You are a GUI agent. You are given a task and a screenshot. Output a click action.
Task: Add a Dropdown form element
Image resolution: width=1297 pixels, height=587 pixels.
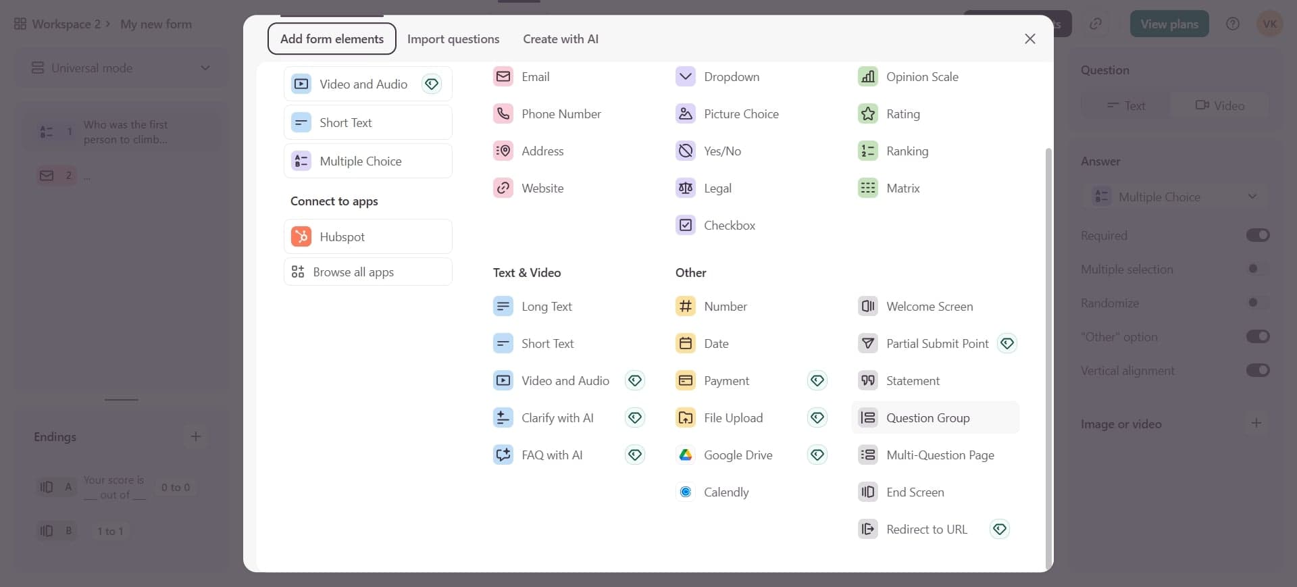[731, 77]
